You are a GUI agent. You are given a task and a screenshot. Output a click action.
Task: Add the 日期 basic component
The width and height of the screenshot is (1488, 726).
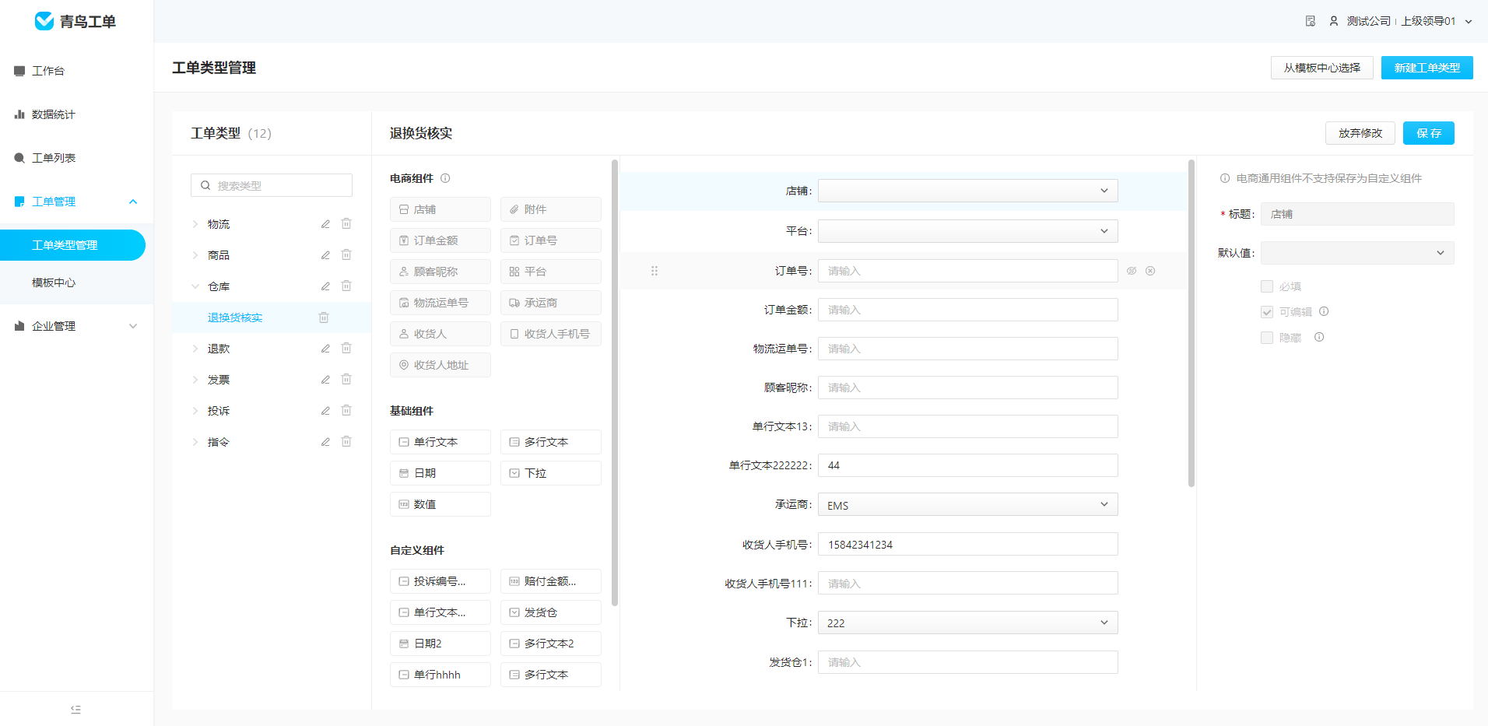tap(440, 473)
